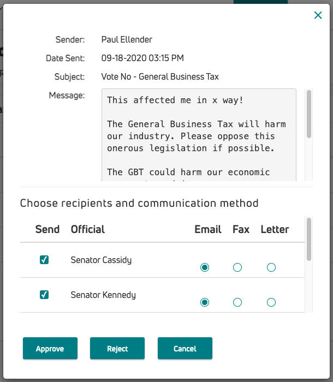Hit the Cancel button
333x382 pixels.
(x=185, y=349)
